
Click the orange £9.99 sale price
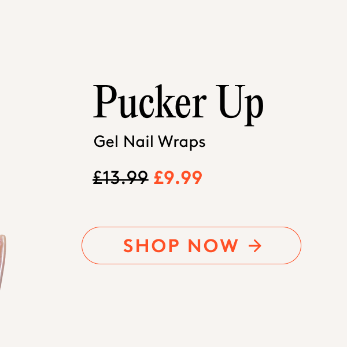tap(178, 178)
